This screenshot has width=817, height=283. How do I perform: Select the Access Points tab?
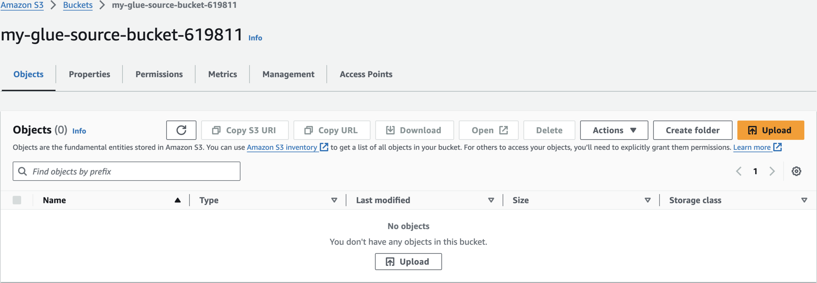tap(366, 74)
